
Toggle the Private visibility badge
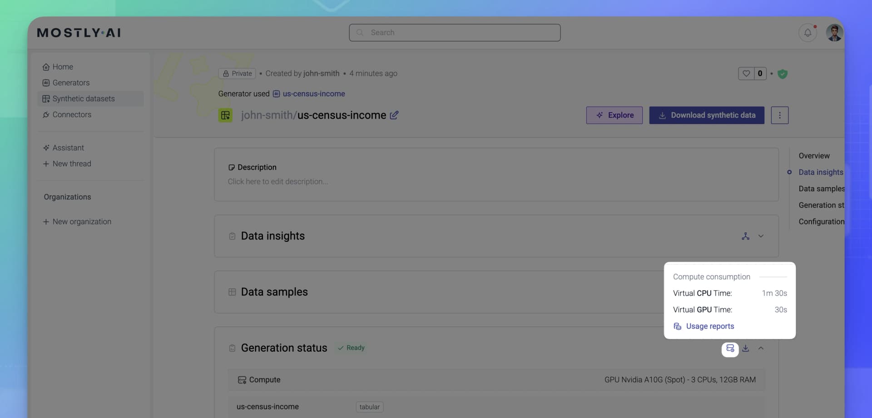(237, 74)
